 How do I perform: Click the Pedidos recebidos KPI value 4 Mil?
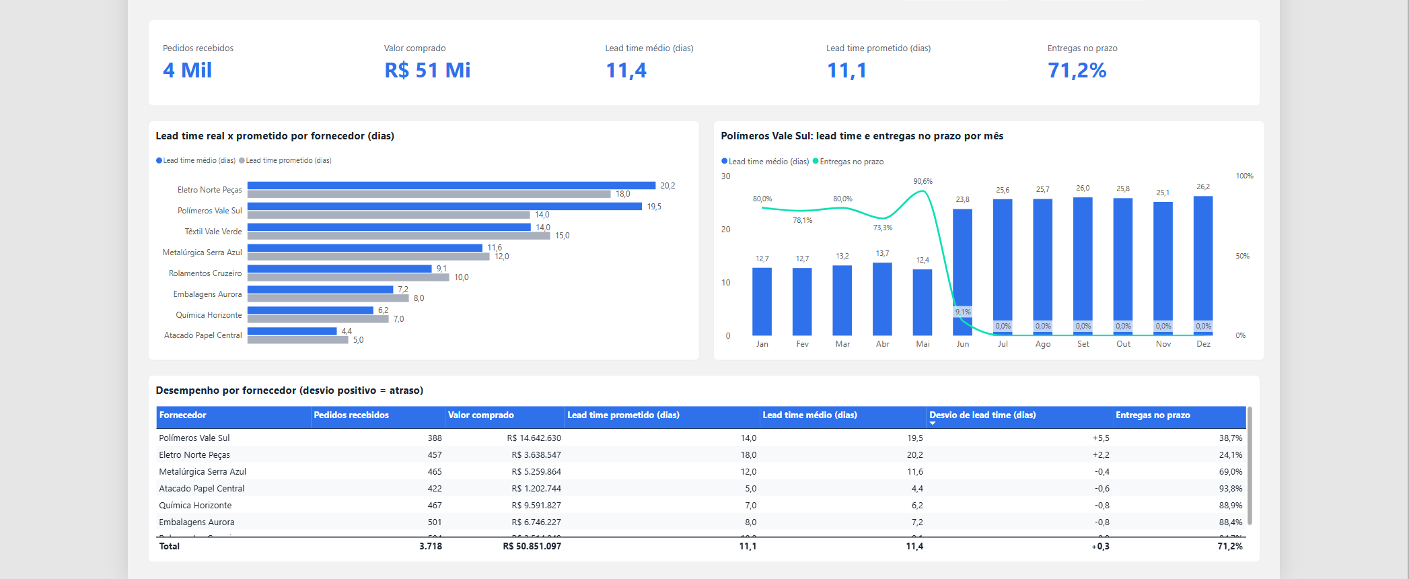click(x=187, y=71)
